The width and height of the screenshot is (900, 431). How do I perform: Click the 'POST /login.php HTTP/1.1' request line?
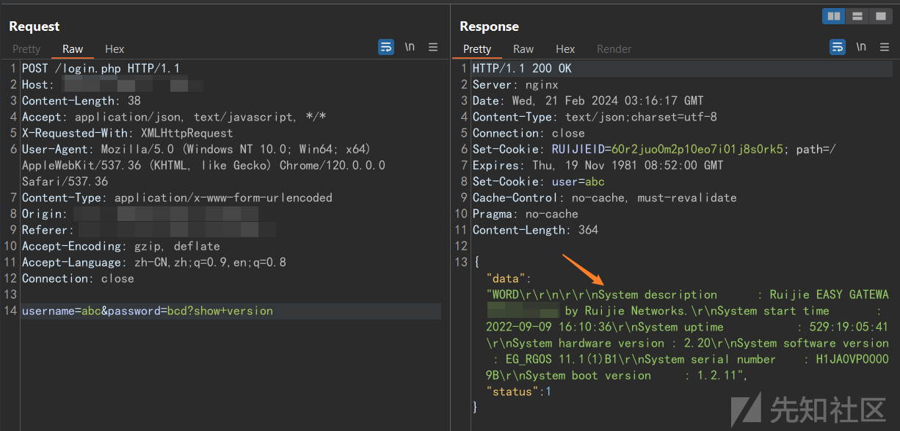(101, 68)
